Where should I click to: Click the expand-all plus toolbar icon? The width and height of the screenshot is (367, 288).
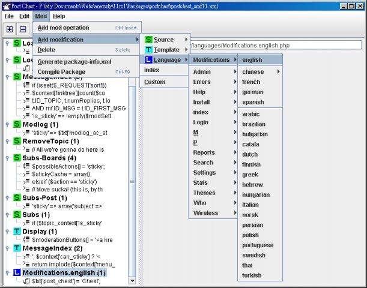(x=10, y=29)
